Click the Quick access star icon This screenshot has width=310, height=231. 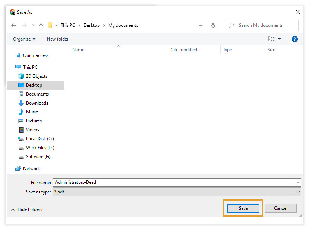(x=19, y=55)
